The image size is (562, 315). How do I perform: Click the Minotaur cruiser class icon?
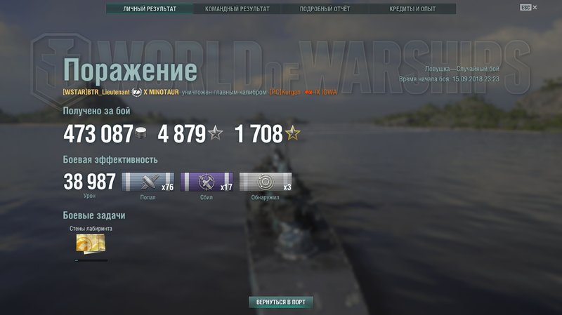(x=136, y=93)
